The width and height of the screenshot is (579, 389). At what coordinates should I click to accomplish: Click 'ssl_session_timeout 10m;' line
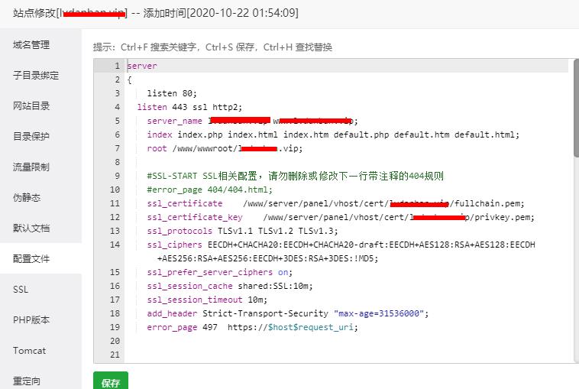207,300
